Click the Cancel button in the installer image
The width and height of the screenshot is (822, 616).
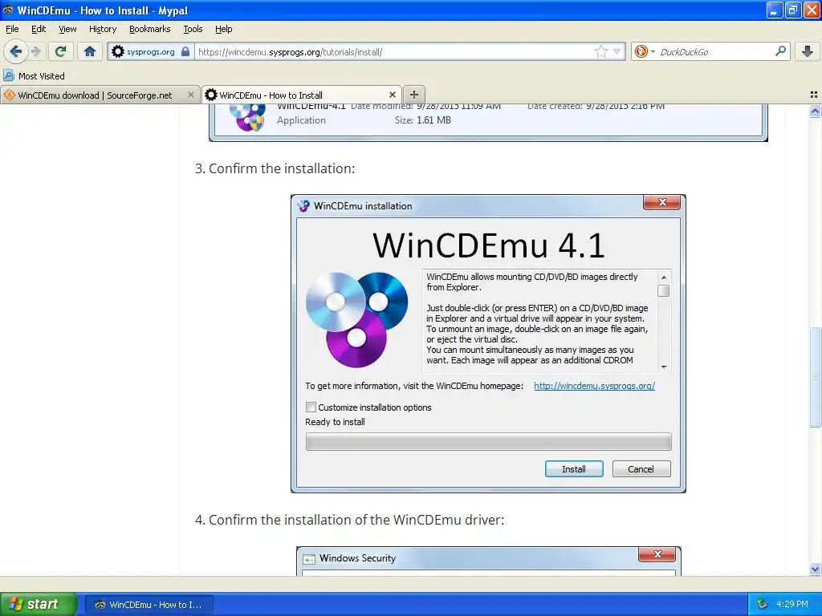[641, 468]
